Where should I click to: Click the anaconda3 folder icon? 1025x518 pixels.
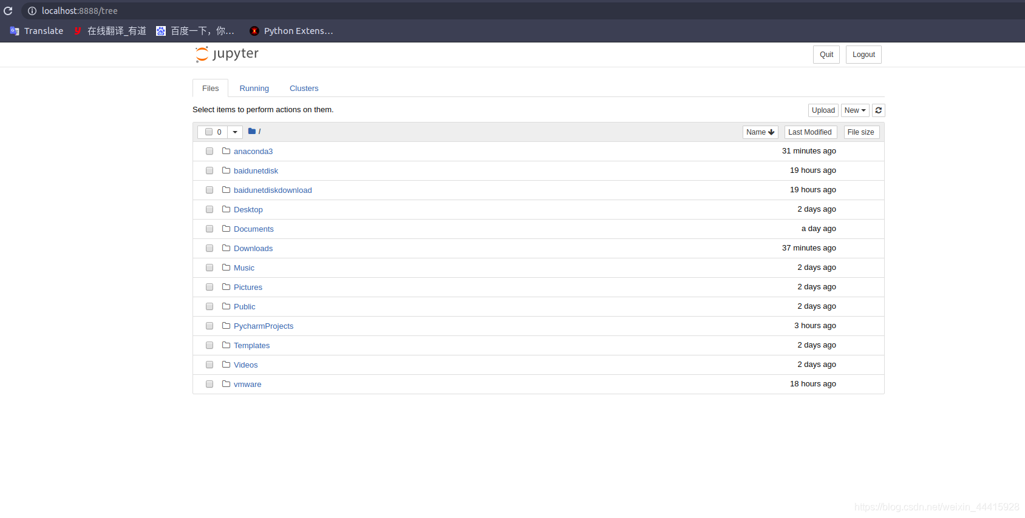226,151
